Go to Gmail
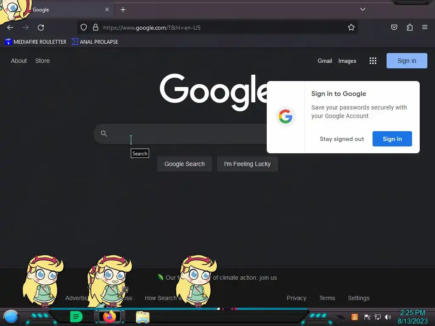The image size is (435, 326). (325, 61)
